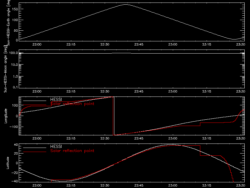Viewport: 250px width, 188px height.
Task: Click the 100 tick label on Longitude axis
Action: [15, 105]
